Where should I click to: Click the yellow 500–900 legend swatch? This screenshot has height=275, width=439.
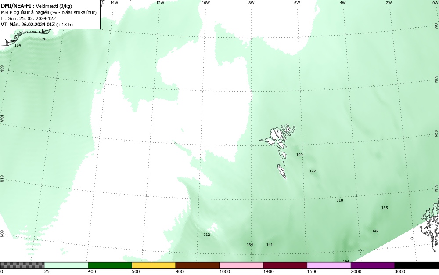coord(154,265)
